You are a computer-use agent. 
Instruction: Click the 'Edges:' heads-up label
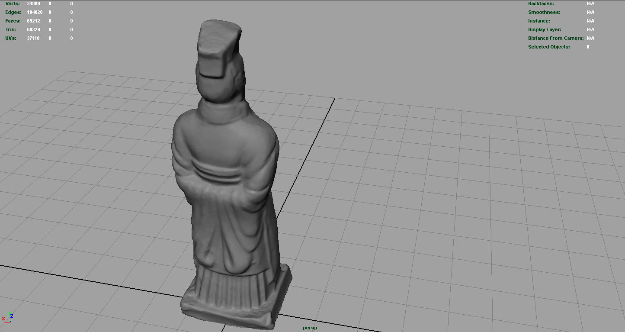(x=13, y=12)
